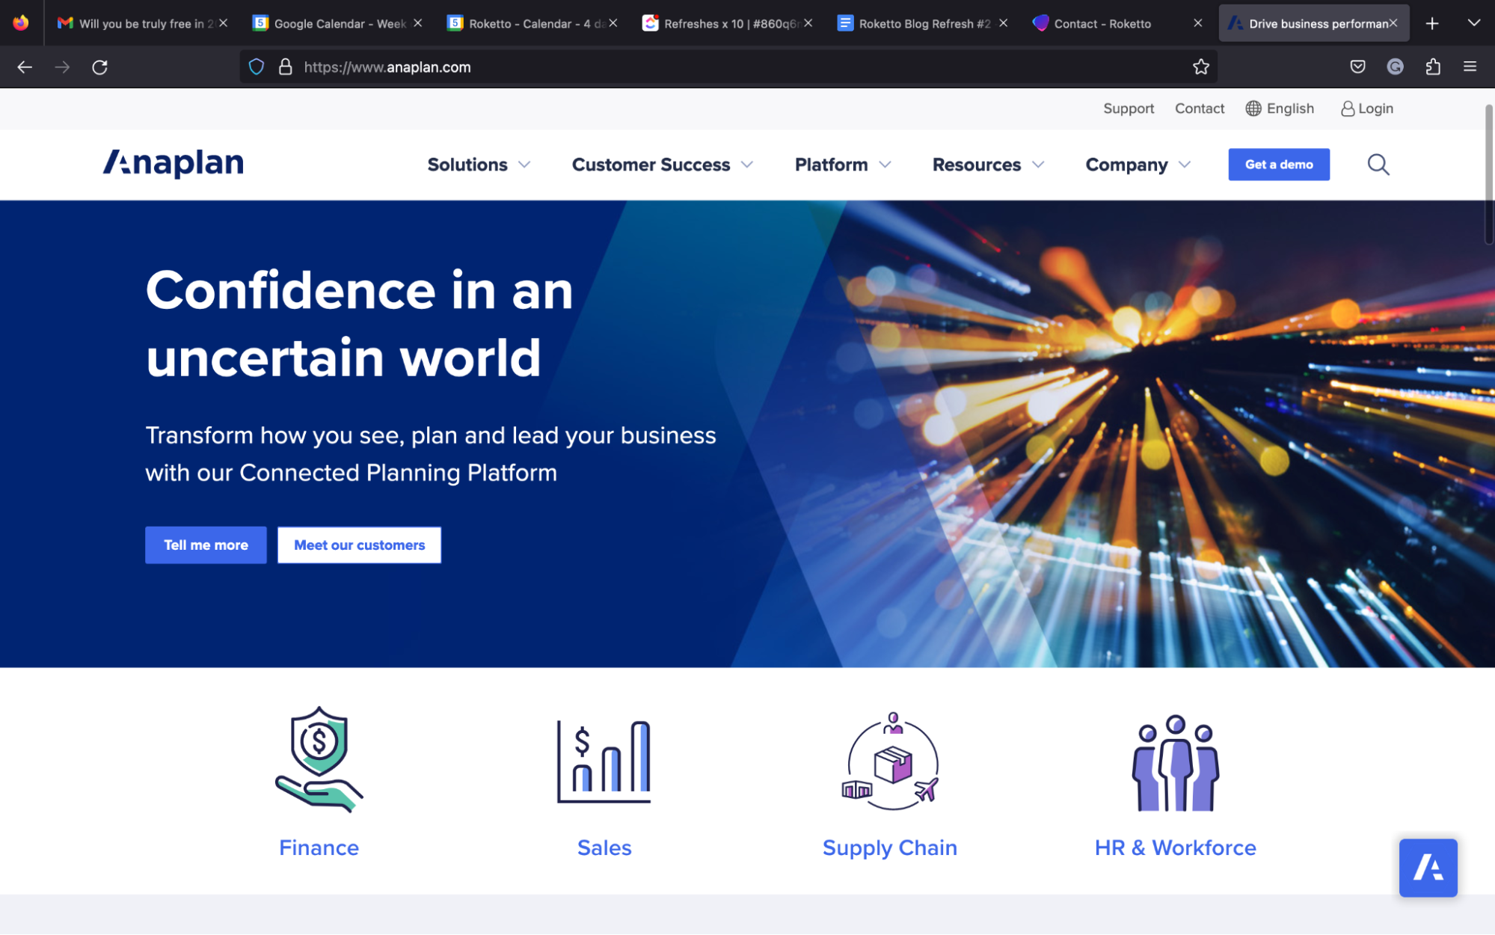
Task: Click the Anaplan logo in the header
Action: [173, 163]
